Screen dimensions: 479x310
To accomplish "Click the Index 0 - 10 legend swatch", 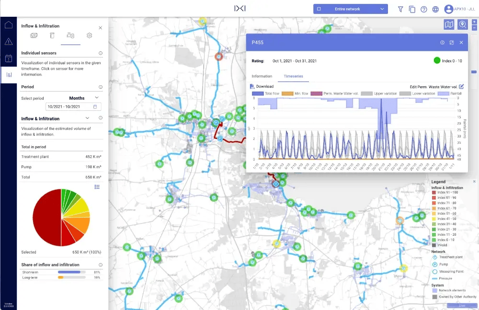I will tap(434, 240).
